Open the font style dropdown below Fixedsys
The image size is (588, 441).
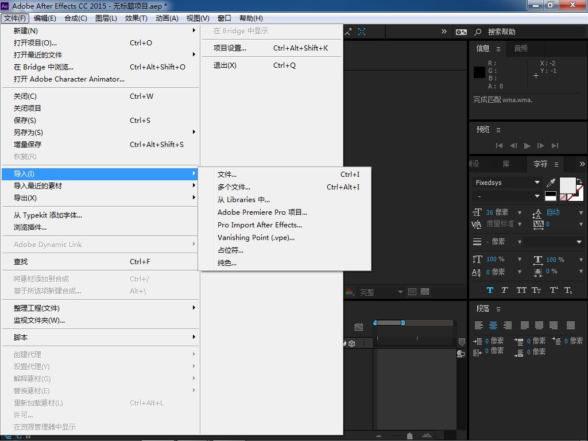tap(506, 196)
